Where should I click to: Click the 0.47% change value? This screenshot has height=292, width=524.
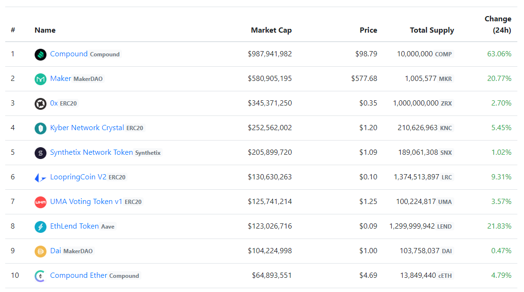coord(501,251)
